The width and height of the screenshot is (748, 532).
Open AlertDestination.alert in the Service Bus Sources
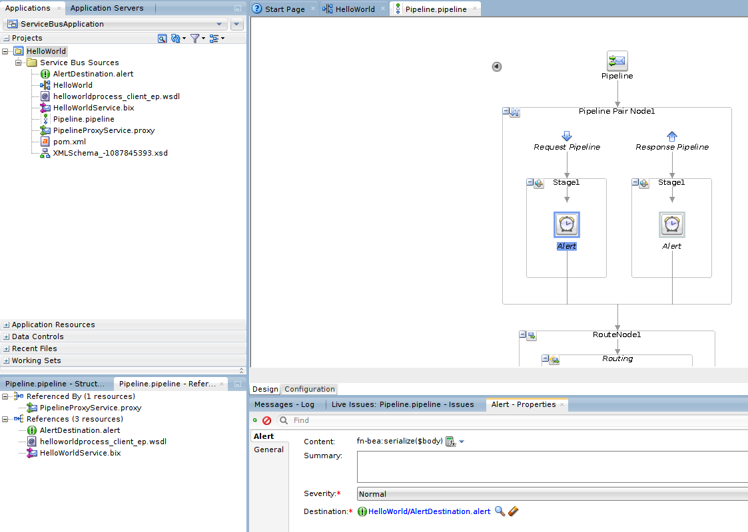tap(93, 73)
